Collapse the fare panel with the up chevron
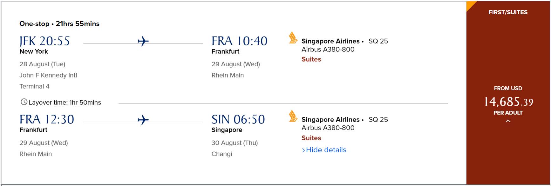Viewport: 551px width, 186px height. pyautogui.click(x=508, y=121)
